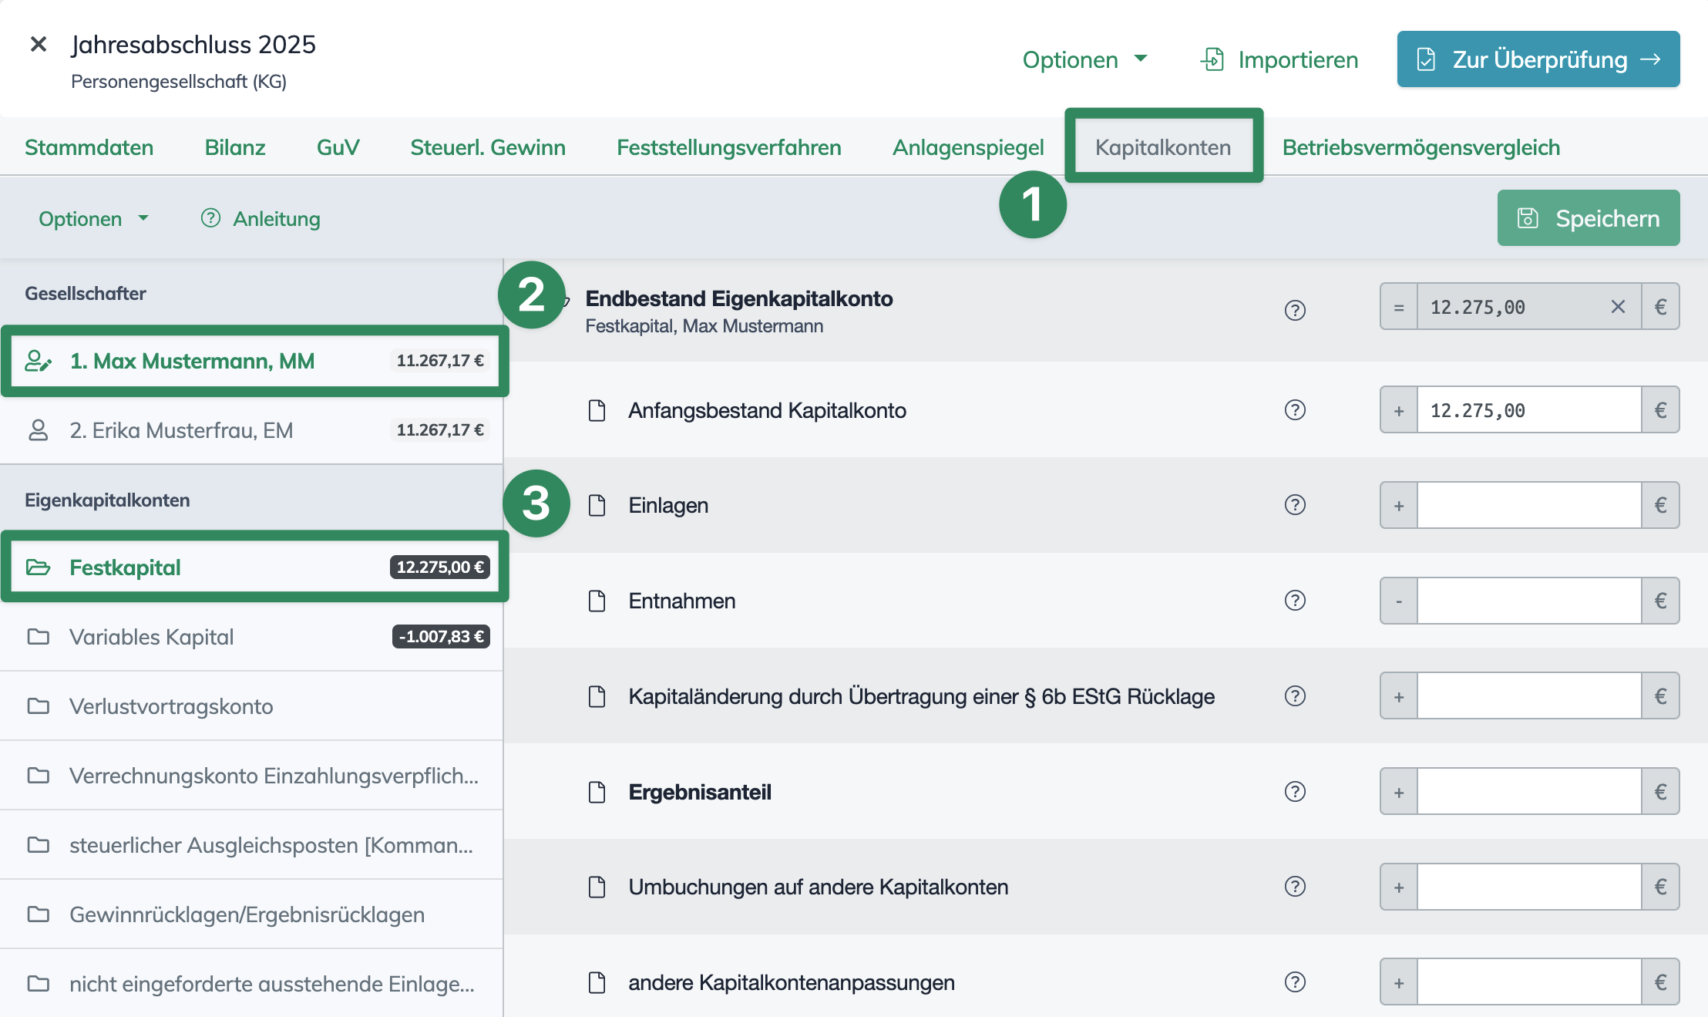Click the Anleitung help link
The width and height of the screenshot is (1708, 1017).
coord(261,219)
